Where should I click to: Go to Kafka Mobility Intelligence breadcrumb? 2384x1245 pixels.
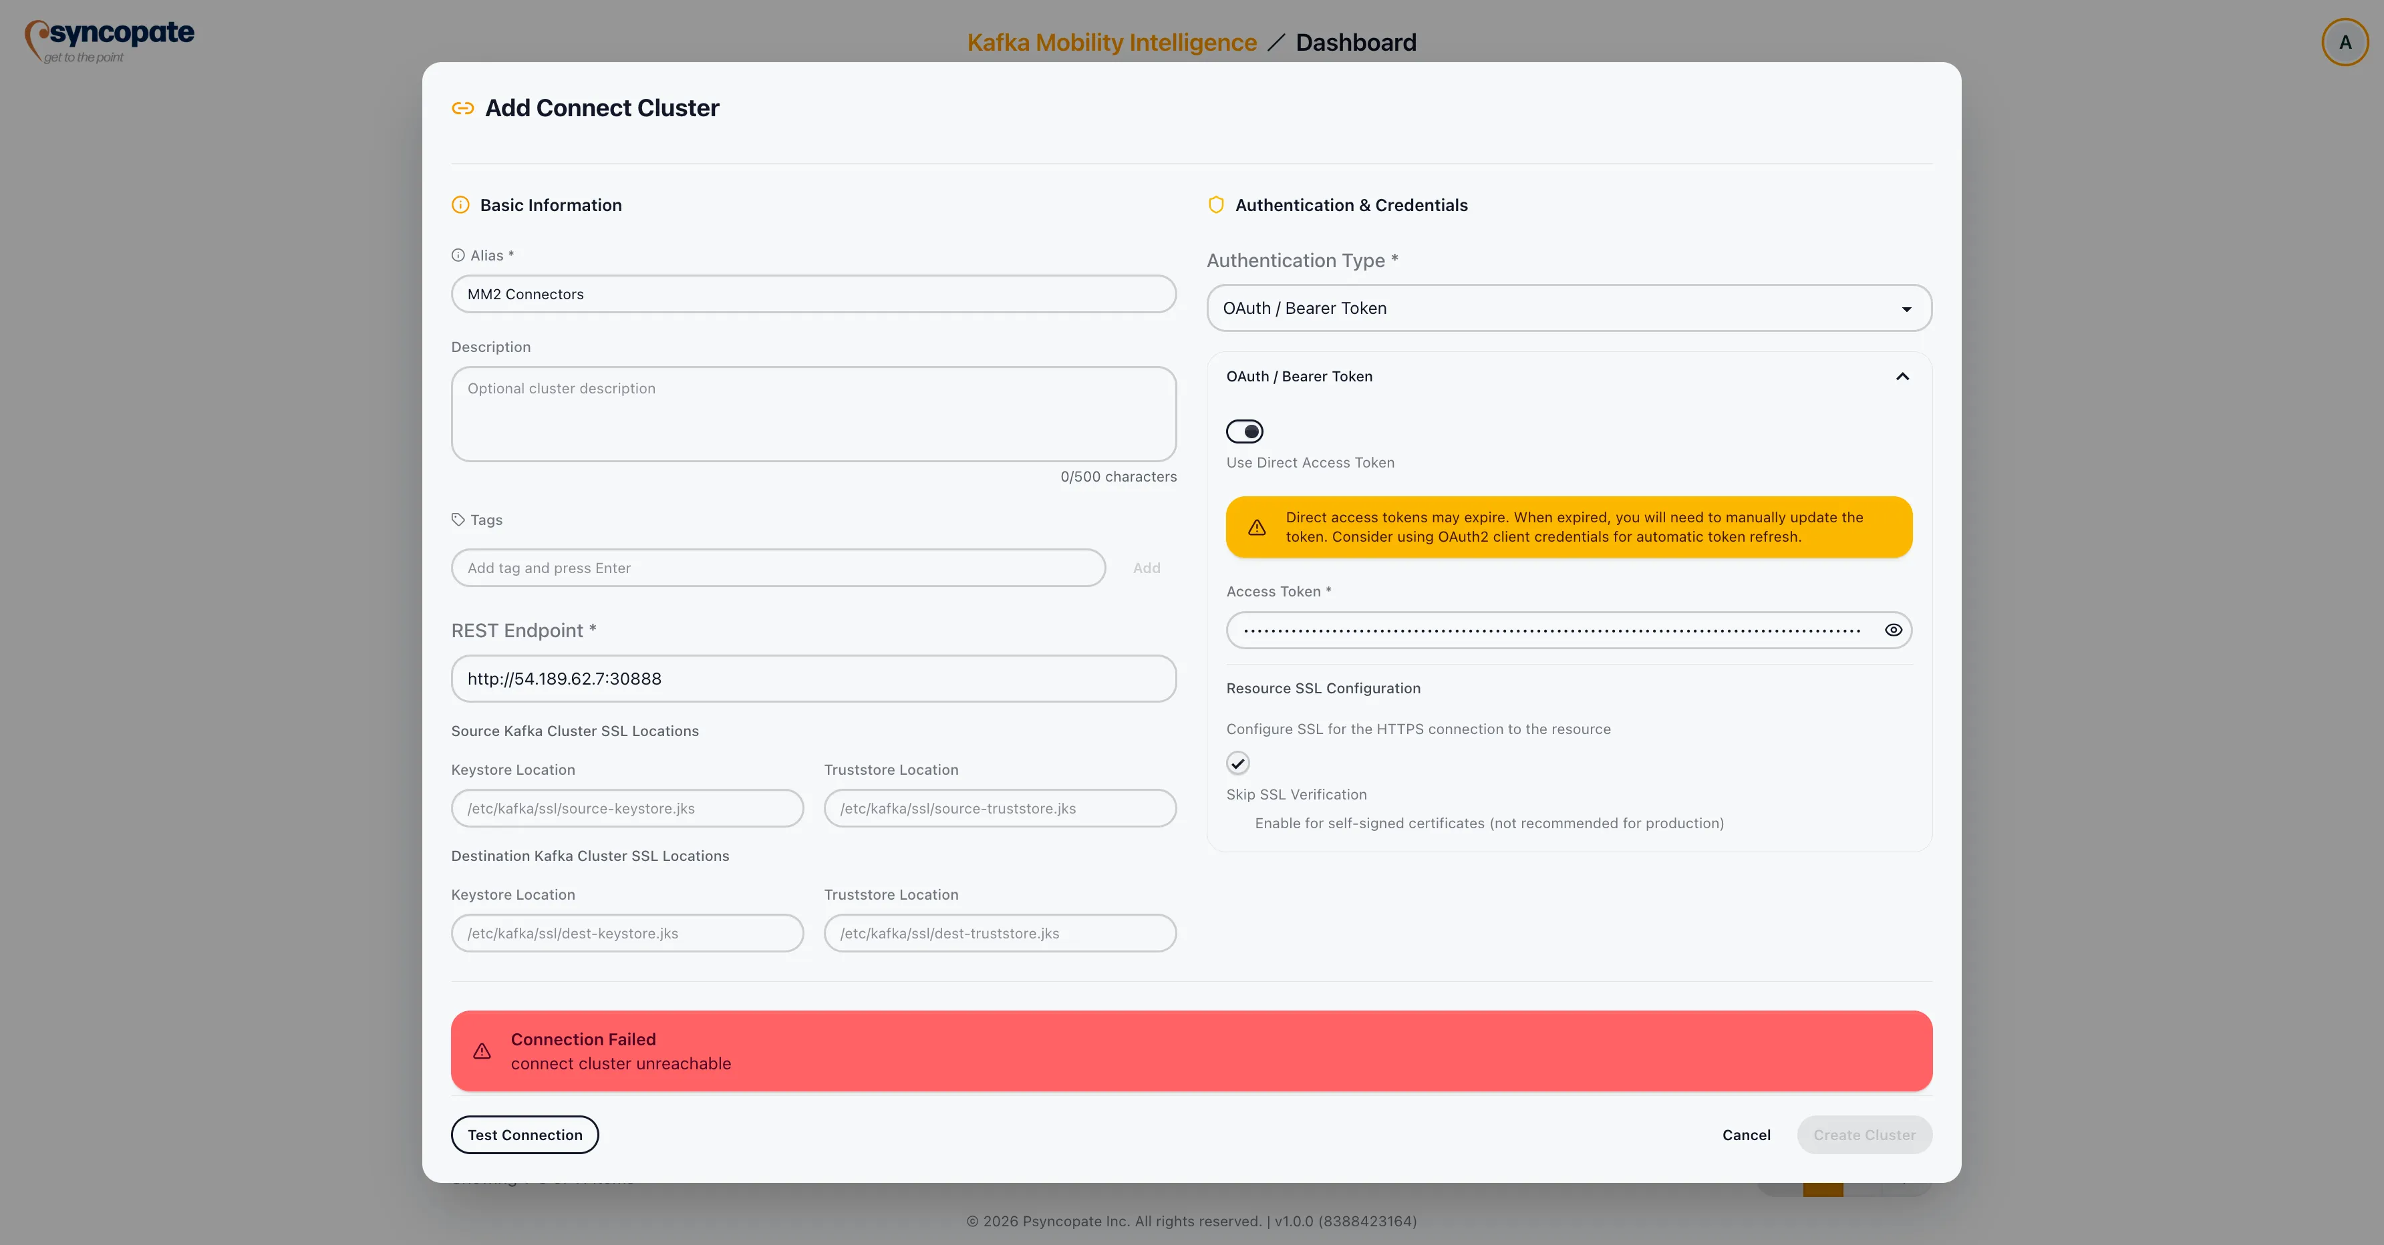coord(1111,43)
